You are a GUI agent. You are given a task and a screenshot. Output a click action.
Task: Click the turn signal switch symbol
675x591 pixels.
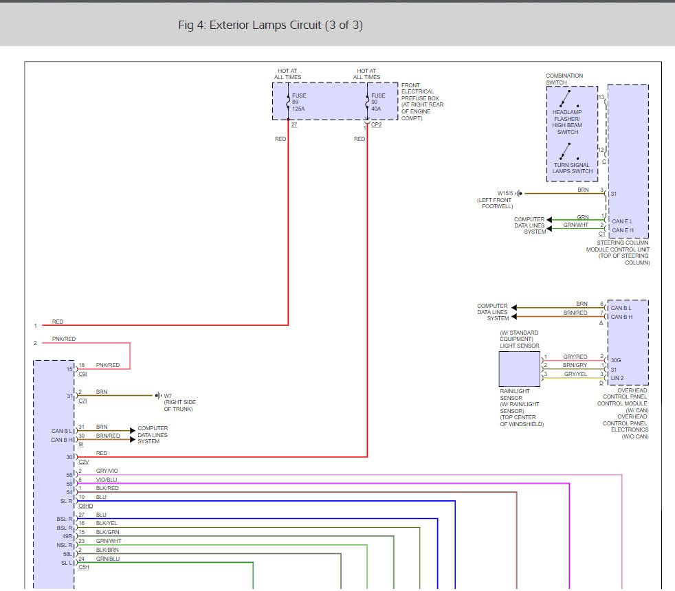point(568,151)
